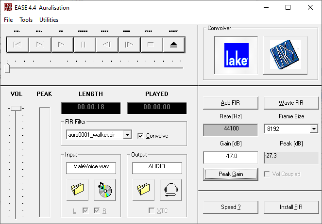Click the Peak [dB] -27.3 field
Image resolution: width=322 pixels, height=224 pixels.
pos(291,158)
